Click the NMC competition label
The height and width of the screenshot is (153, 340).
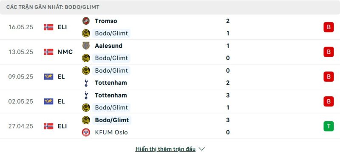click(x=65, y=52)
